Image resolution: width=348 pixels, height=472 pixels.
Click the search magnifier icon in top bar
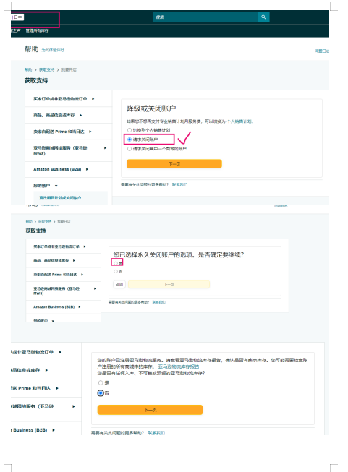[x=263, y=17]
